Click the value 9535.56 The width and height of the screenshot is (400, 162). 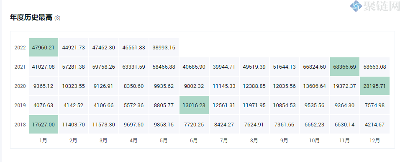[x=314, y=105]
